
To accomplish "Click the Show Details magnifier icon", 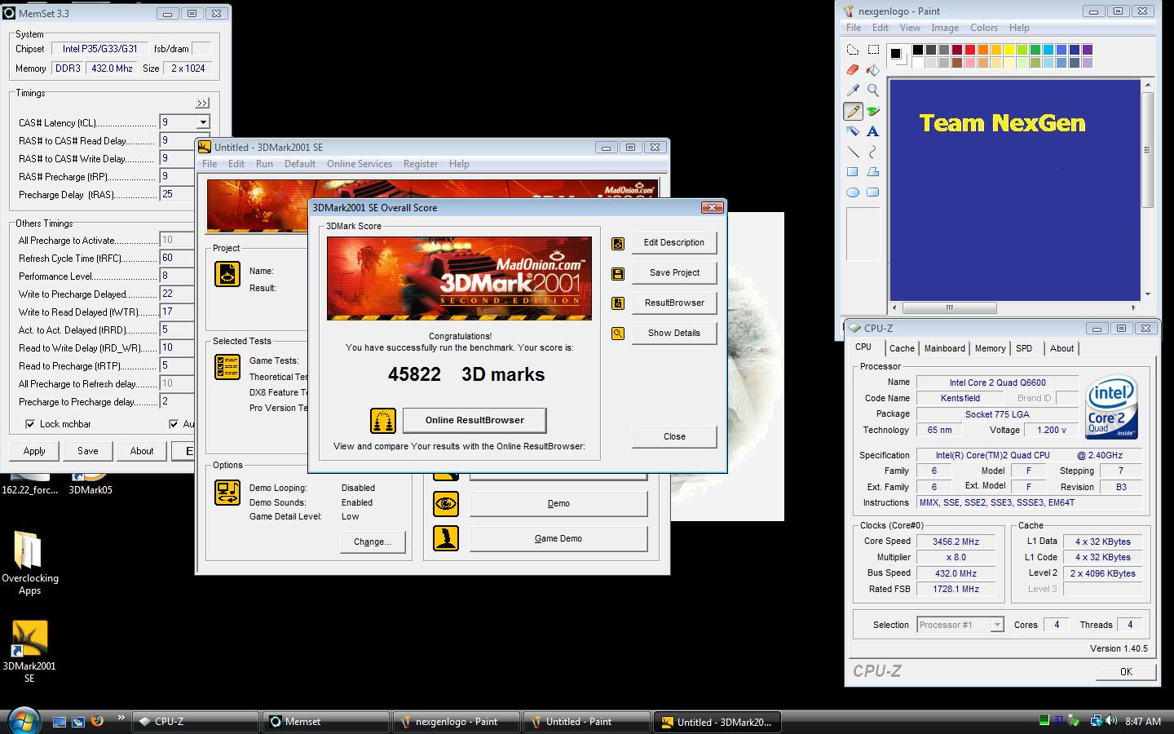I will (x=618, y=334).
